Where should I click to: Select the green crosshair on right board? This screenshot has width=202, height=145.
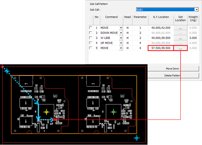pyautogui.click(x=114, y=112)
